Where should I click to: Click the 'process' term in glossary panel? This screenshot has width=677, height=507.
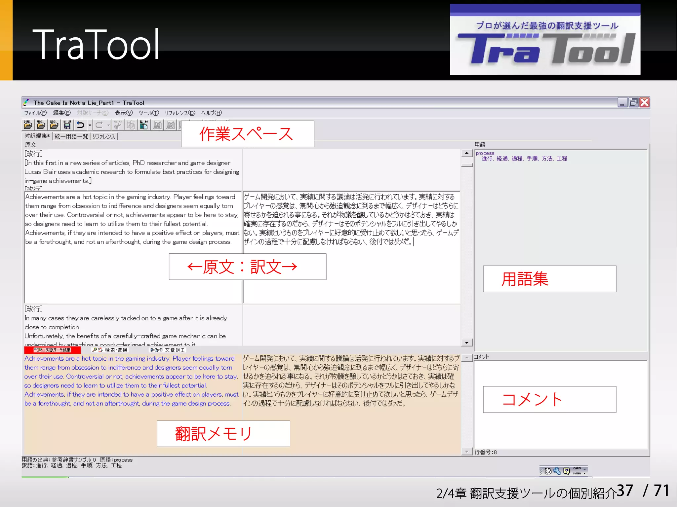point(485,153)
